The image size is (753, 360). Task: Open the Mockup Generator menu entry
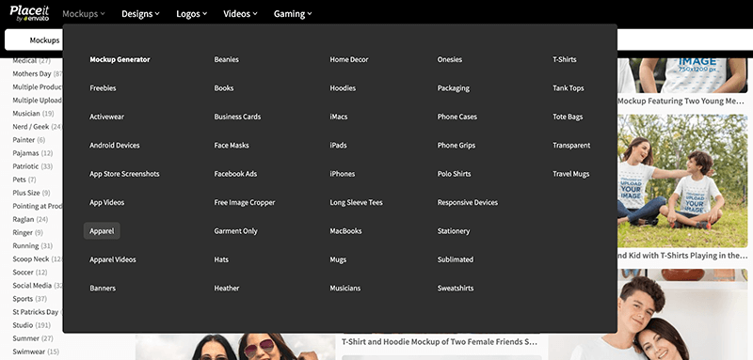[120, 59]
